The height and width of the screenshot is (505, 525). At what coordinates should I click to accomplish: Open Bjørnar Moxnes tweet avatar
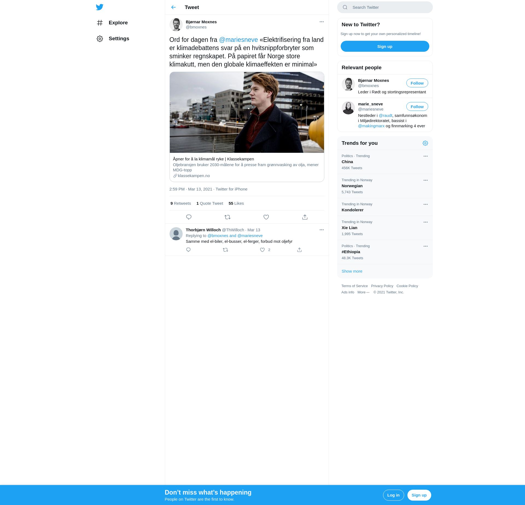pyautogui.click(x=176, y=25)
